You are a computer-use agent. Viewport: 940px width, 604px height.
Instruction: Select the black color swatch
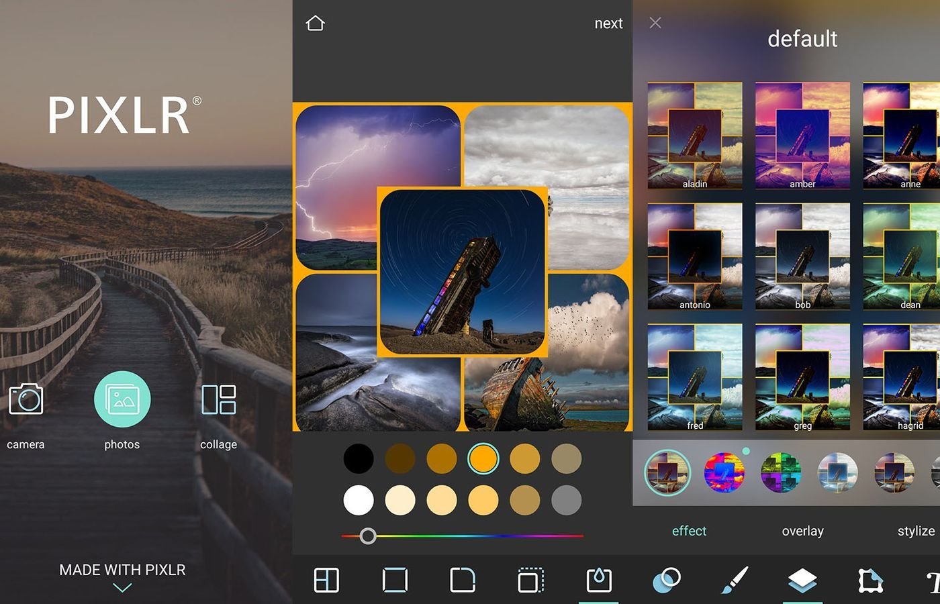click(x=359, y=459)
